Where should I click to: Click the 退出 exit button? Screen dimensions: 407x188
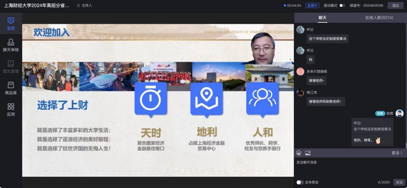(x=395, y=5)
